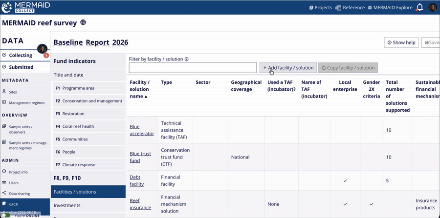This screenshot has height=218, width=440.
Task: Open MERMAID Explore from header
Action: coord(390,7)
